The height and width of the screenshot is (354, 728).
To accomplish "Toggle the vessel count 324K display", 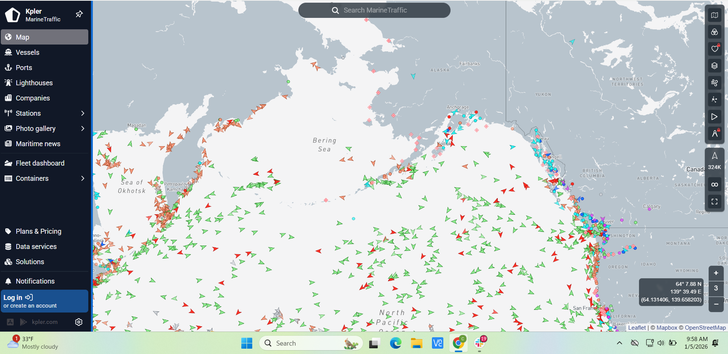I will 714,160.
